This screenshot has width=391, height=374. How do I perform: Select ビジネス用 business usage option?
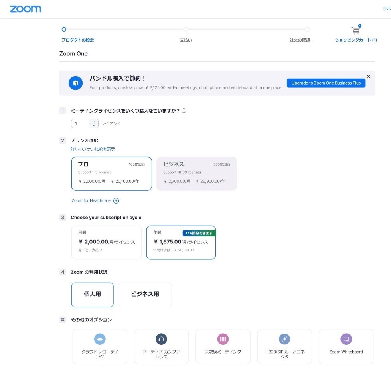tap(145, 295)
